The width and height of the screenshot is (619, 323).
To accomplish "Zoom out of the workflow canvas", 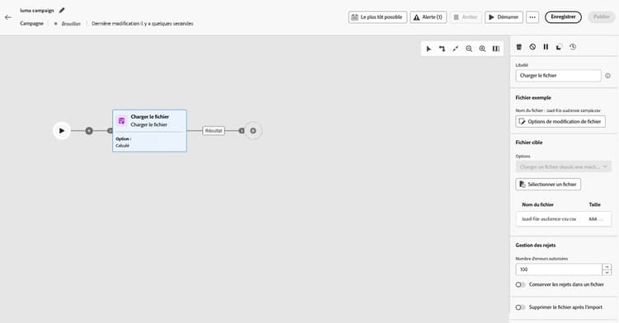I will coord(469,49).
